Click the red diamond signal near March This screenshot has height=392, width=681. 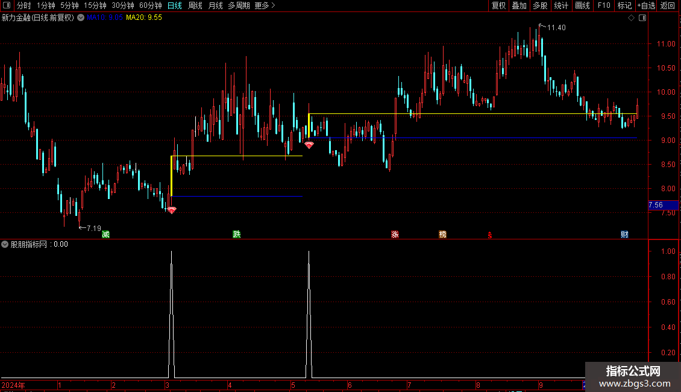click(x=172, y=210)
